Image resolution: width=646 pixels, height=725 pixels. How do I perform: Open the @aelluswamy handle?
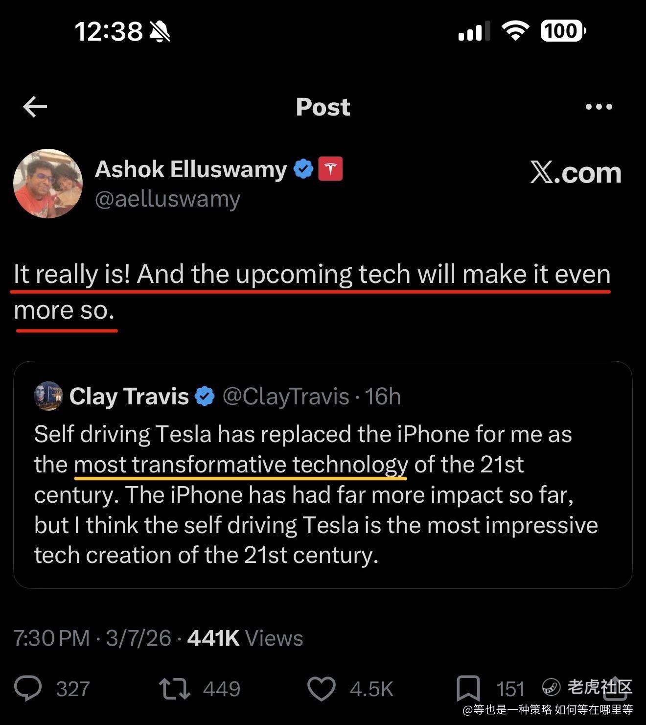pyautogui.click(x=167, y=199)
